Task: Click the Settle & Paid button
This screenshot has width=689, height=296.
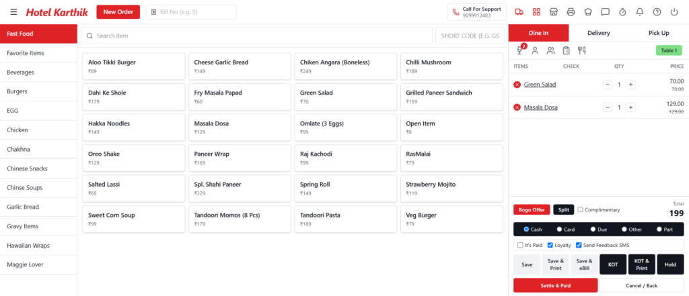Action: (x=555, y=285)
